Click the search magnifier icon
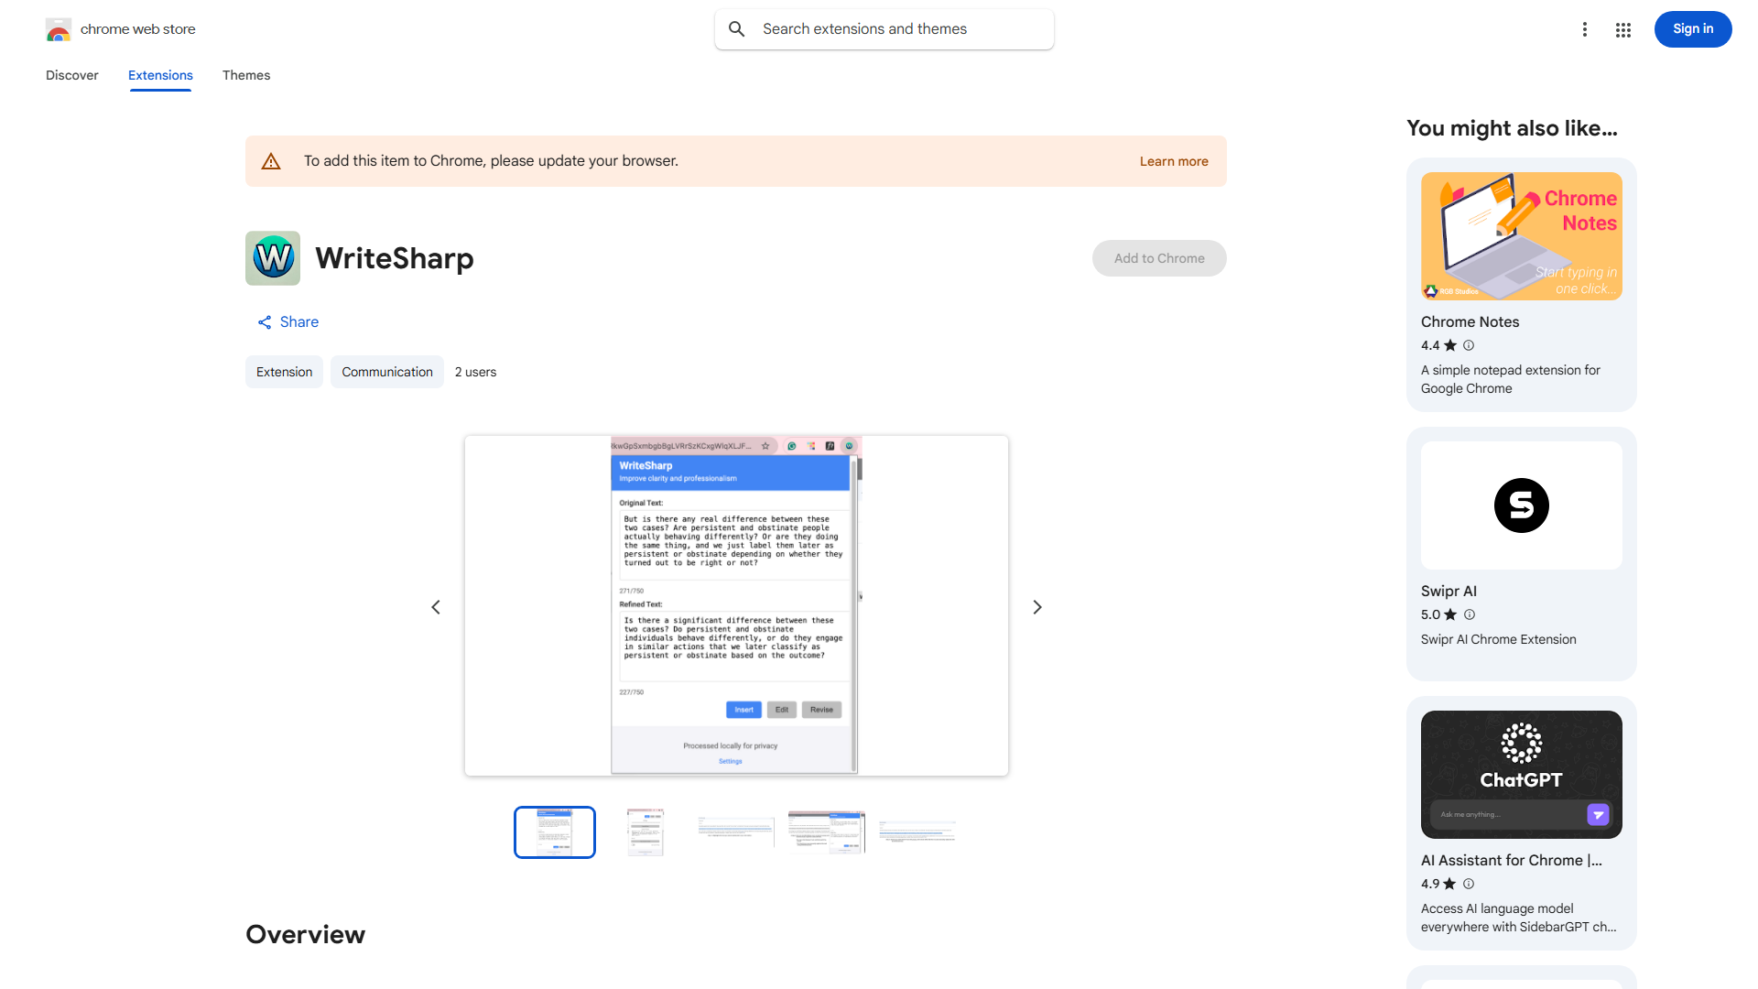Viewport: 1758px width, 989px height. pyautogui.click(x=737, y=28)
